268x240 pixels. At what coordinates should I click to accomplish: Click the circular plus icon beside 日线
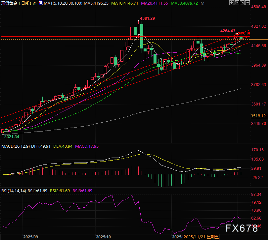point(35,3)
